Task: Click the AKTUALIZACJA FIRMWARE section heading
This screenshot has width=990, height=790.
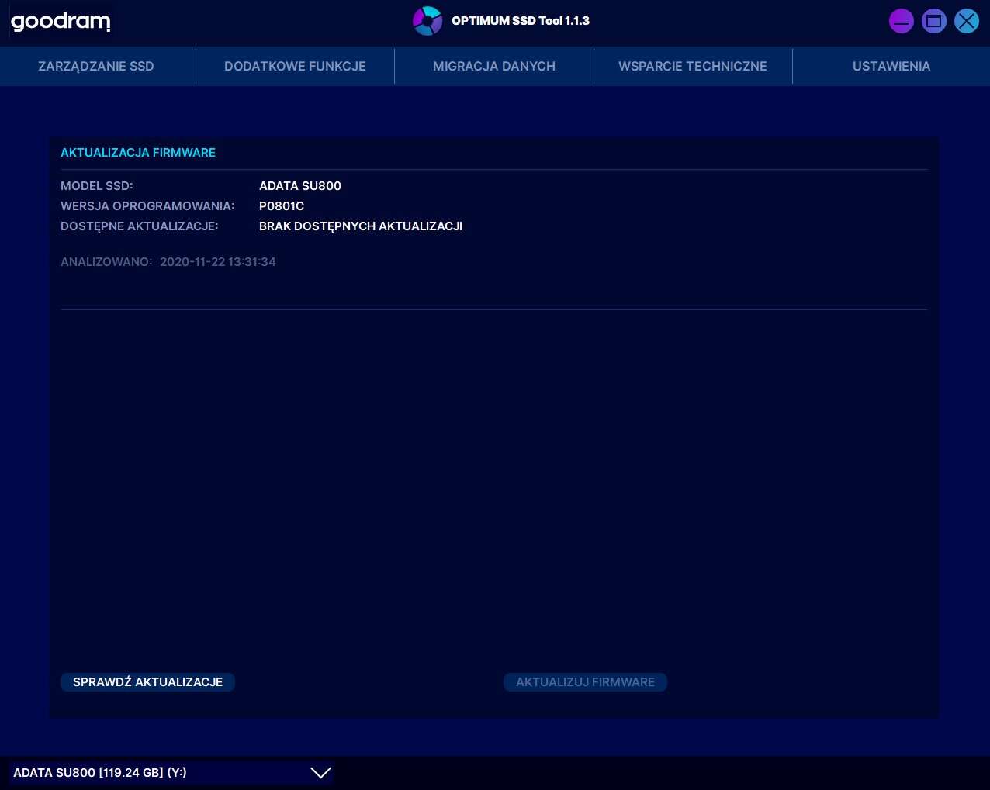Action: [x=138, y=153]
